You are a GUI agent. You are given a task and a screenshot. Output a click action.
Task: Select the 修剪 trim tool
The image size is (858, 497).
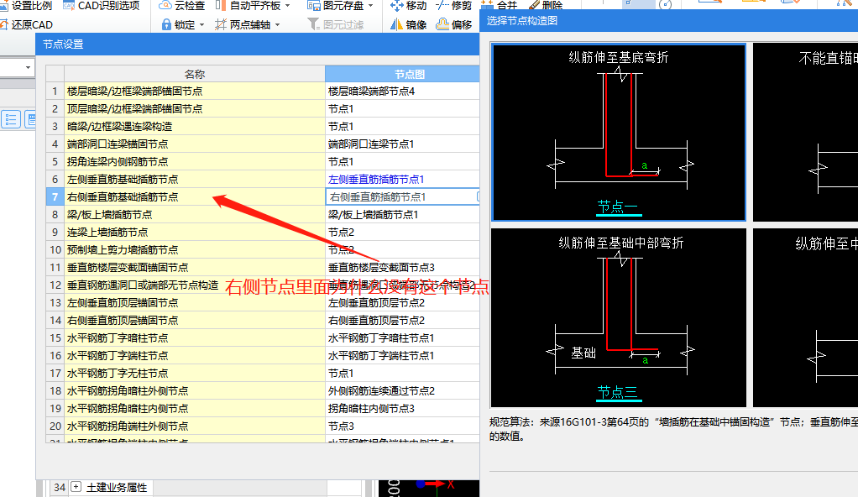coord(453,6)
